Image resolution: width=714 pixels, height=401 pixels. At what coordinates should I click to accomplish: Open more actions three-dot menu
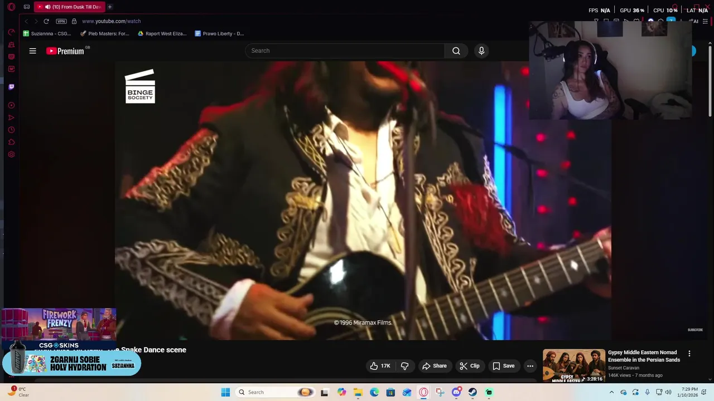pyautogui.click(x=530, y=366)
